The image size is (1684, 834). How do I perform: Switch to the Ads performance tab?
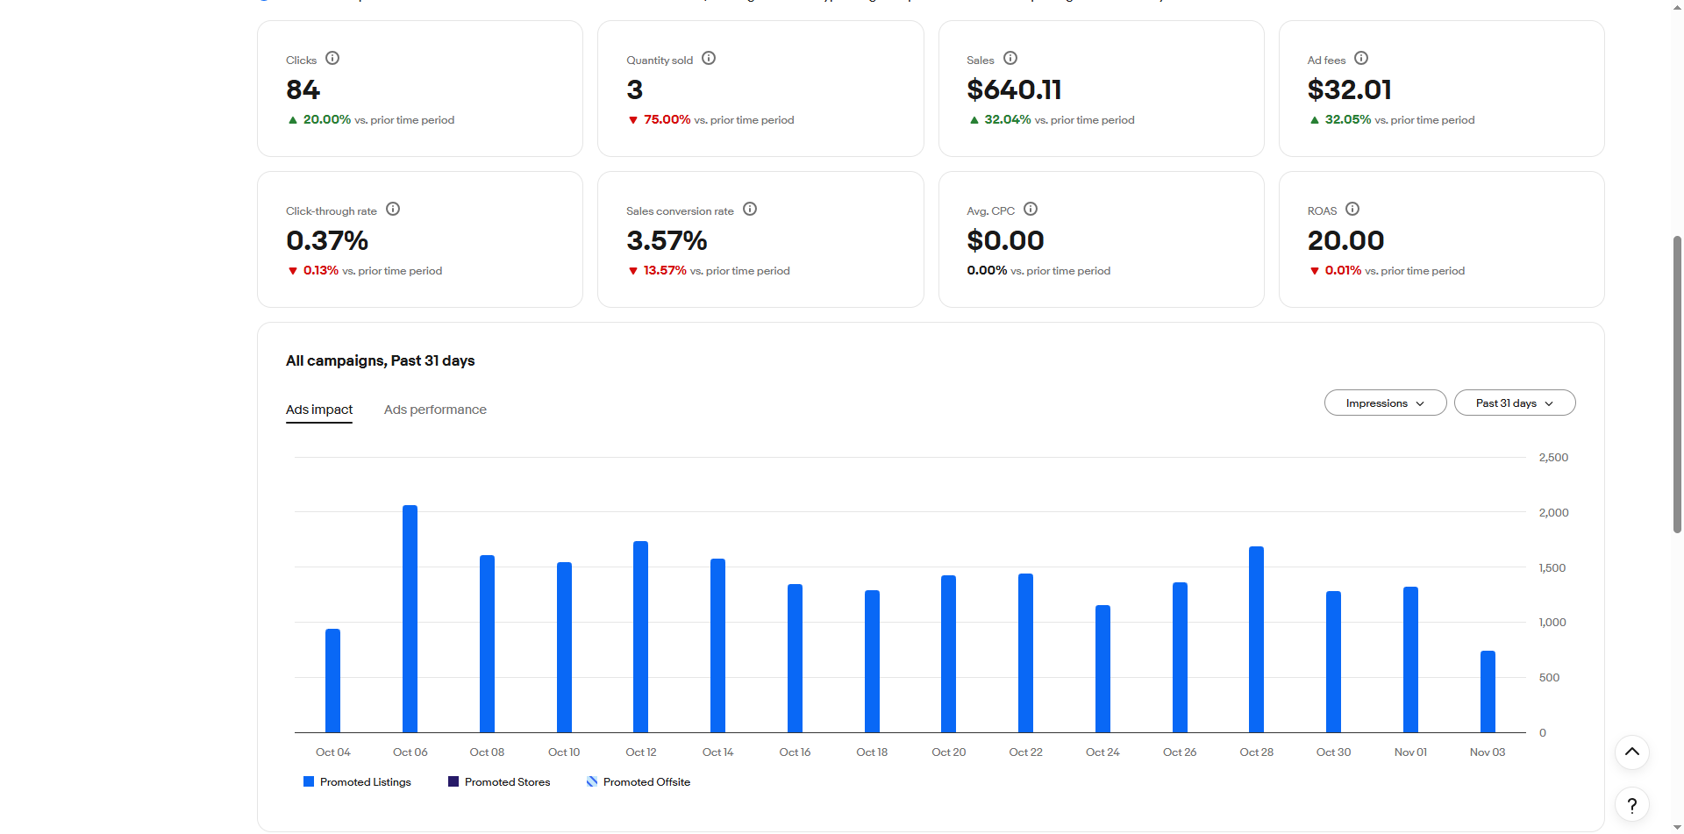click(x=435, y=410)
